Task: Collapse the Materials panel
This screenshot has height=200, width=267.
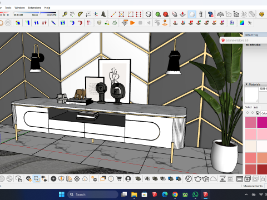Action: 246,84
